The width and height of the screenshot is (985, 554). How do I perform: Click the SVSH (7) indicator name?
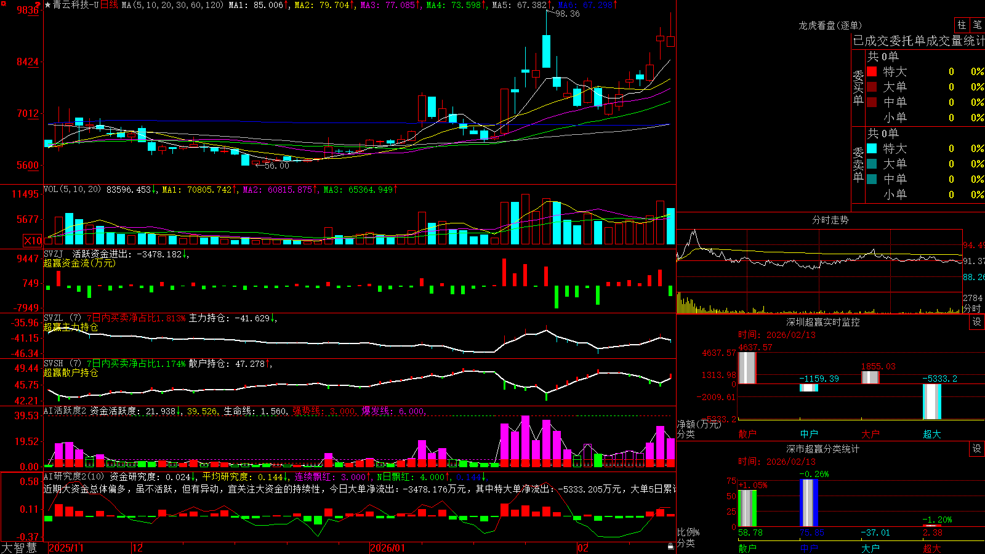coord(62,364)
